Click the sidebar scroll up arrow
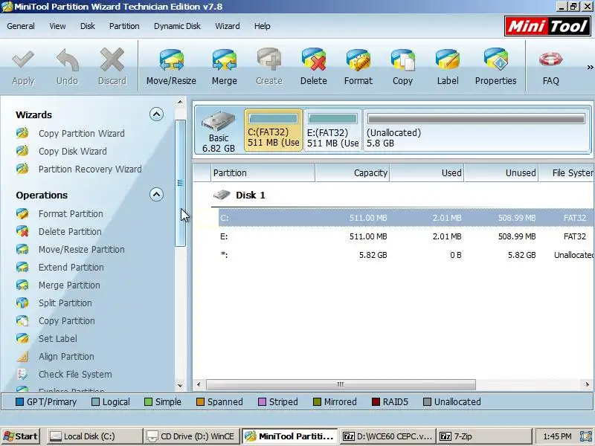595x446 pixels. tap(180, 103)
